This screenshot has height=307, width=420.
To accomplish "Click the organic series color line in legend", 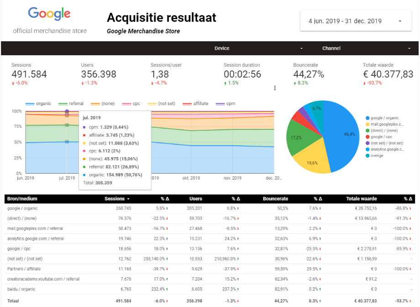I will 30,104.
